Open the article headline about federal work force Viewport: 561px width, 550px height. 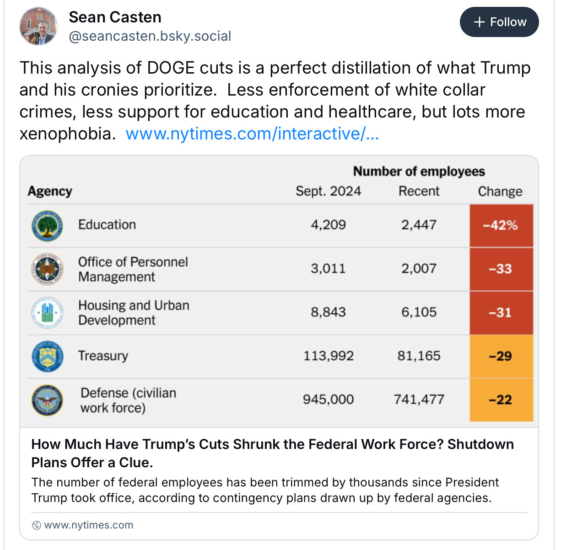coord(272,453)
